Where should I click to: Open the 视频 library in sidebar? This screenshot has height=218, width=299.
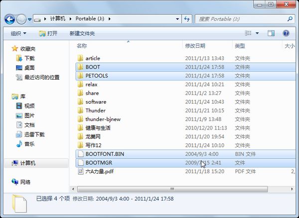(29, 106)
